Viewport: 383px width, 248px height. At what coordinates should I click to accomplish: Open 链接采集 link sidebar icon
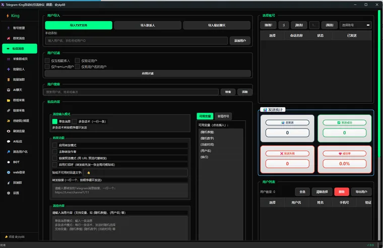pyautogui.click(x=9, y=110)
